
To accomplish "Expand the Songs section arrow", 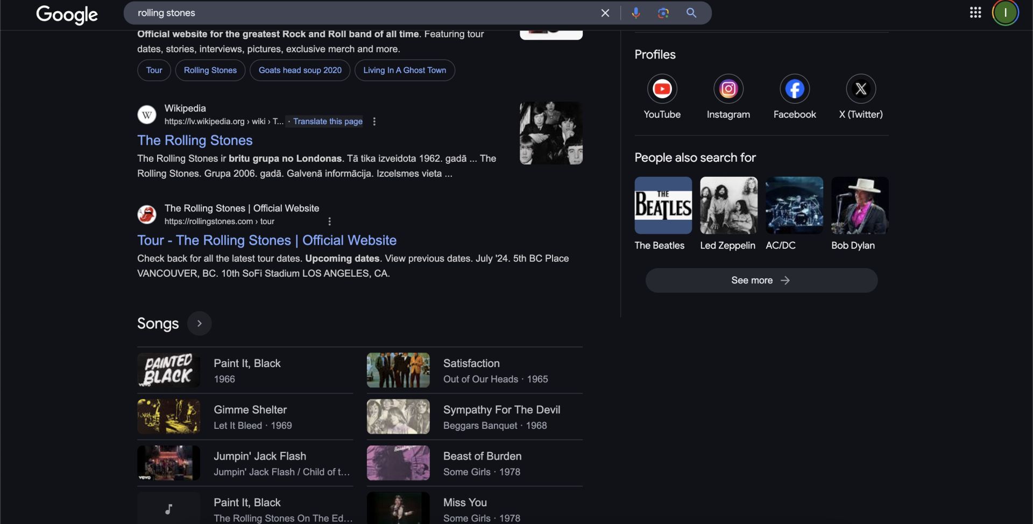I will pyautogui.click(x=199, y=324).
